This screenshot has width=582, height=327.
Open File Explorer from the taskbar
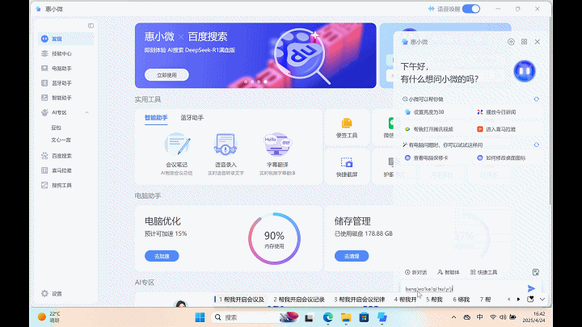click(x=346, y=317)
